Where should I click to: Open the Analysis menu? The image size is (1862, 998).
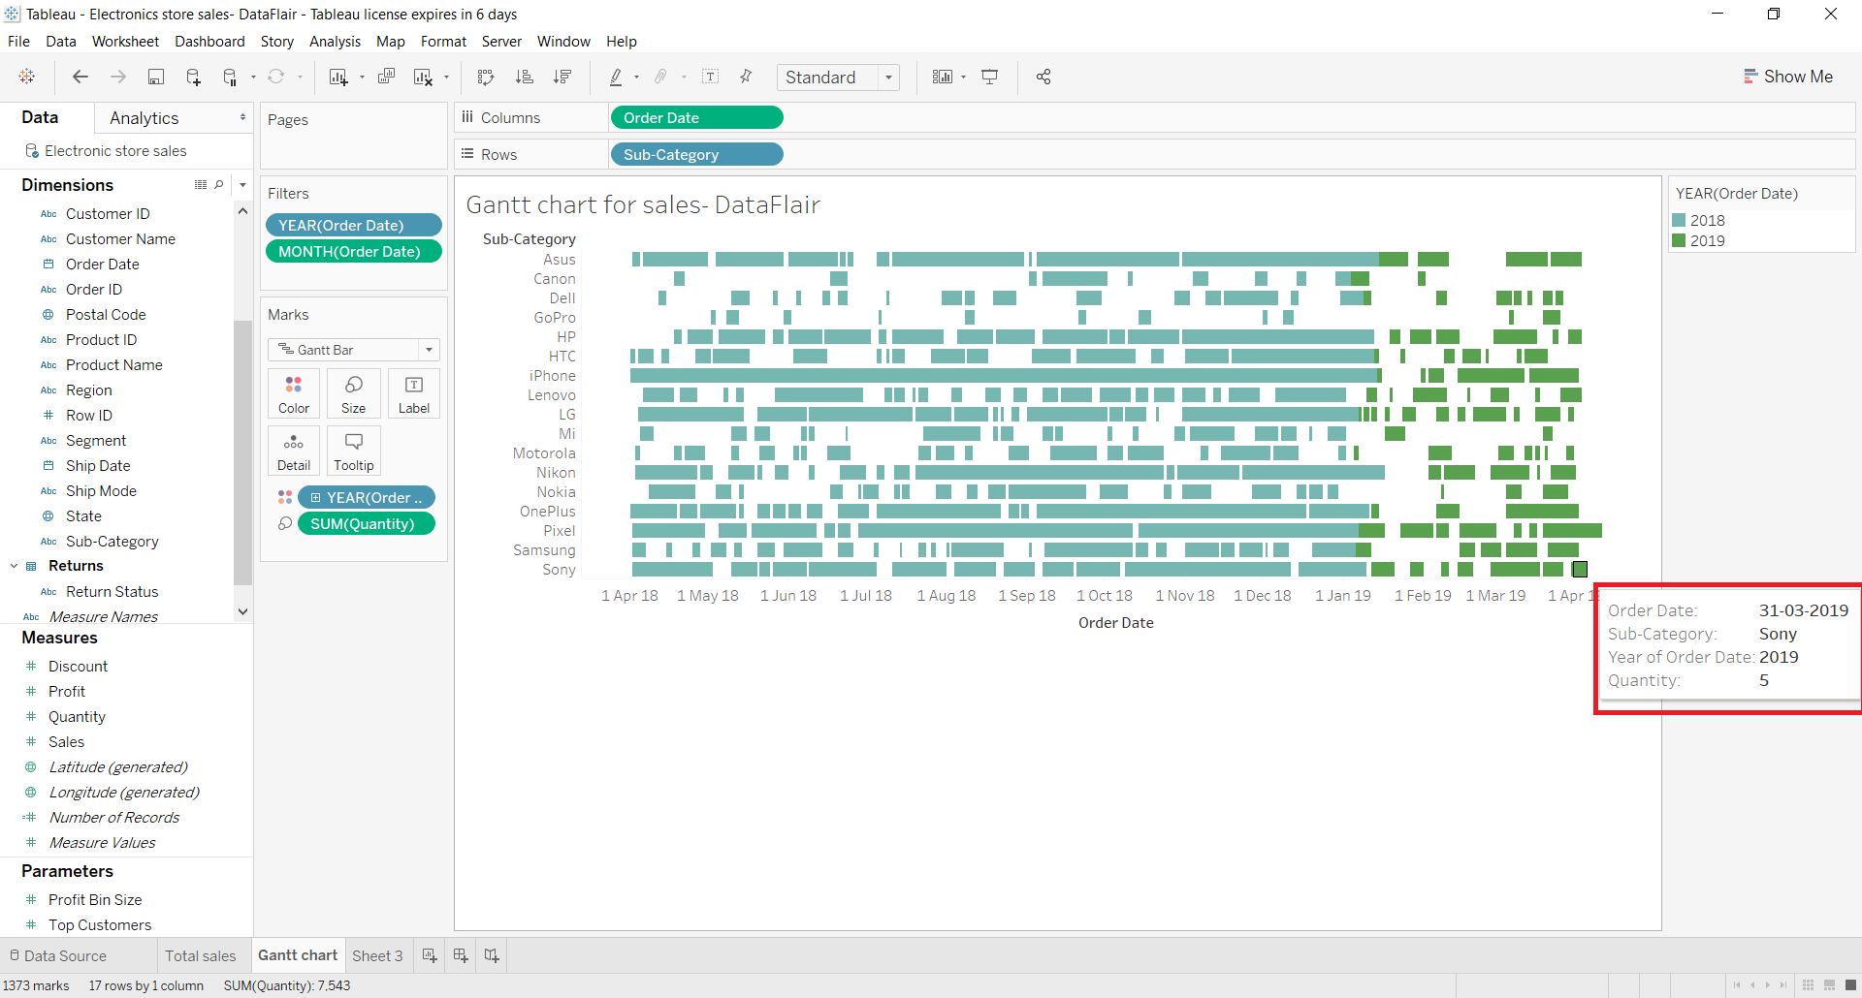coord(335,42)
